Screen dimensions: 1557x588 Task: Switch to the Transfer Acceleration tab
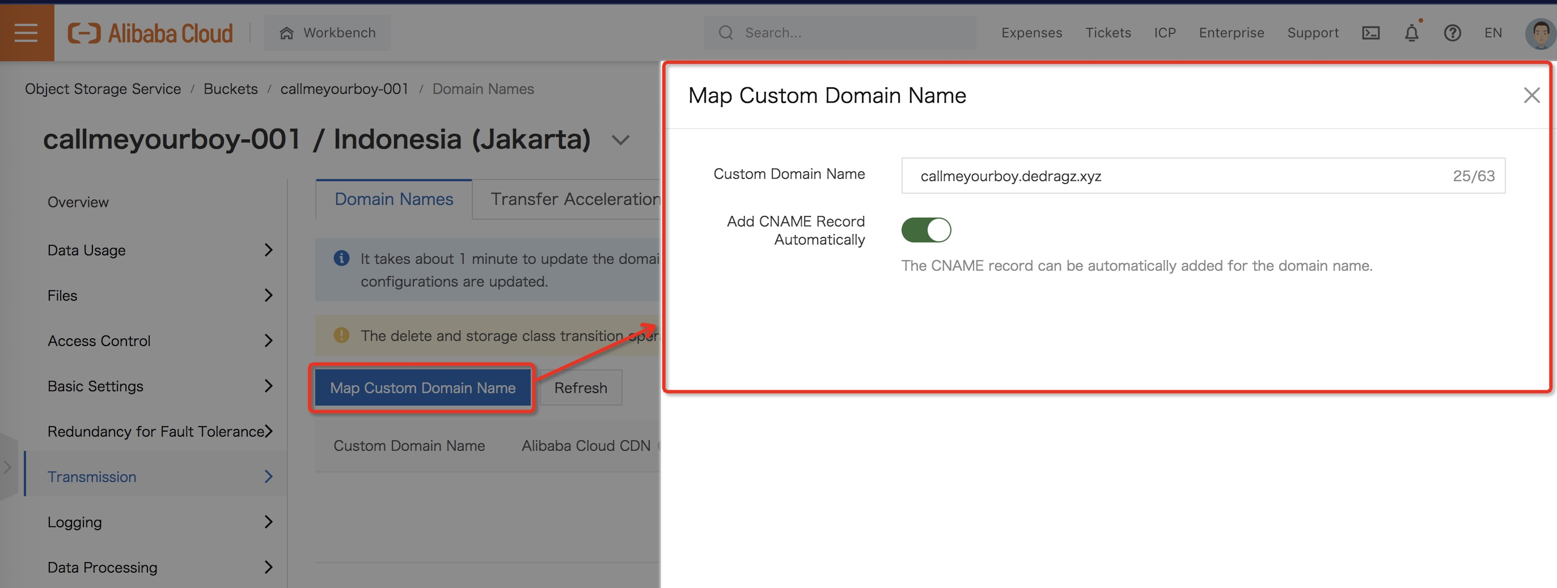(x=574, y=199)
